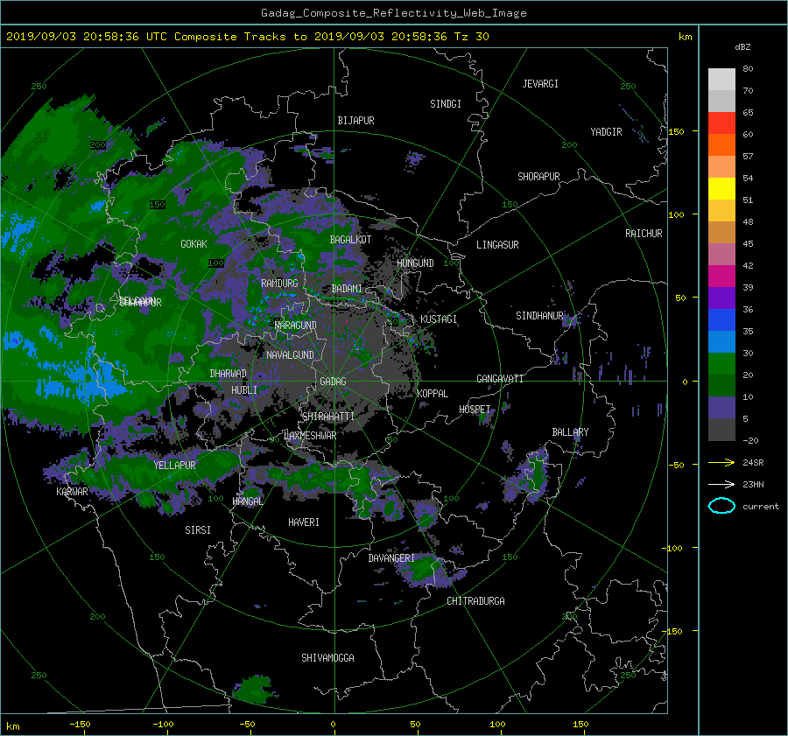This screenshot has height=736, width=788.
Task: Click the 'current' legend label
Action: tap(761, 507)
